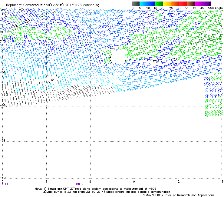The height and width of the screenshot is (197, 224).
Task: Click the latitude label '-60'
Action: point(3,178)
